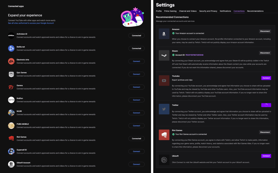
Task: Open link to sites authorized for Google Account
Action: point(31,23)
